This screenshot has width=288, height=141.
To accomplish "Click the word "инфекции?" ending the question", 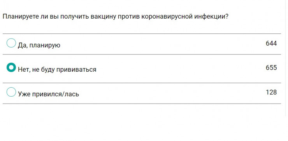I will (x=211, y=17).
